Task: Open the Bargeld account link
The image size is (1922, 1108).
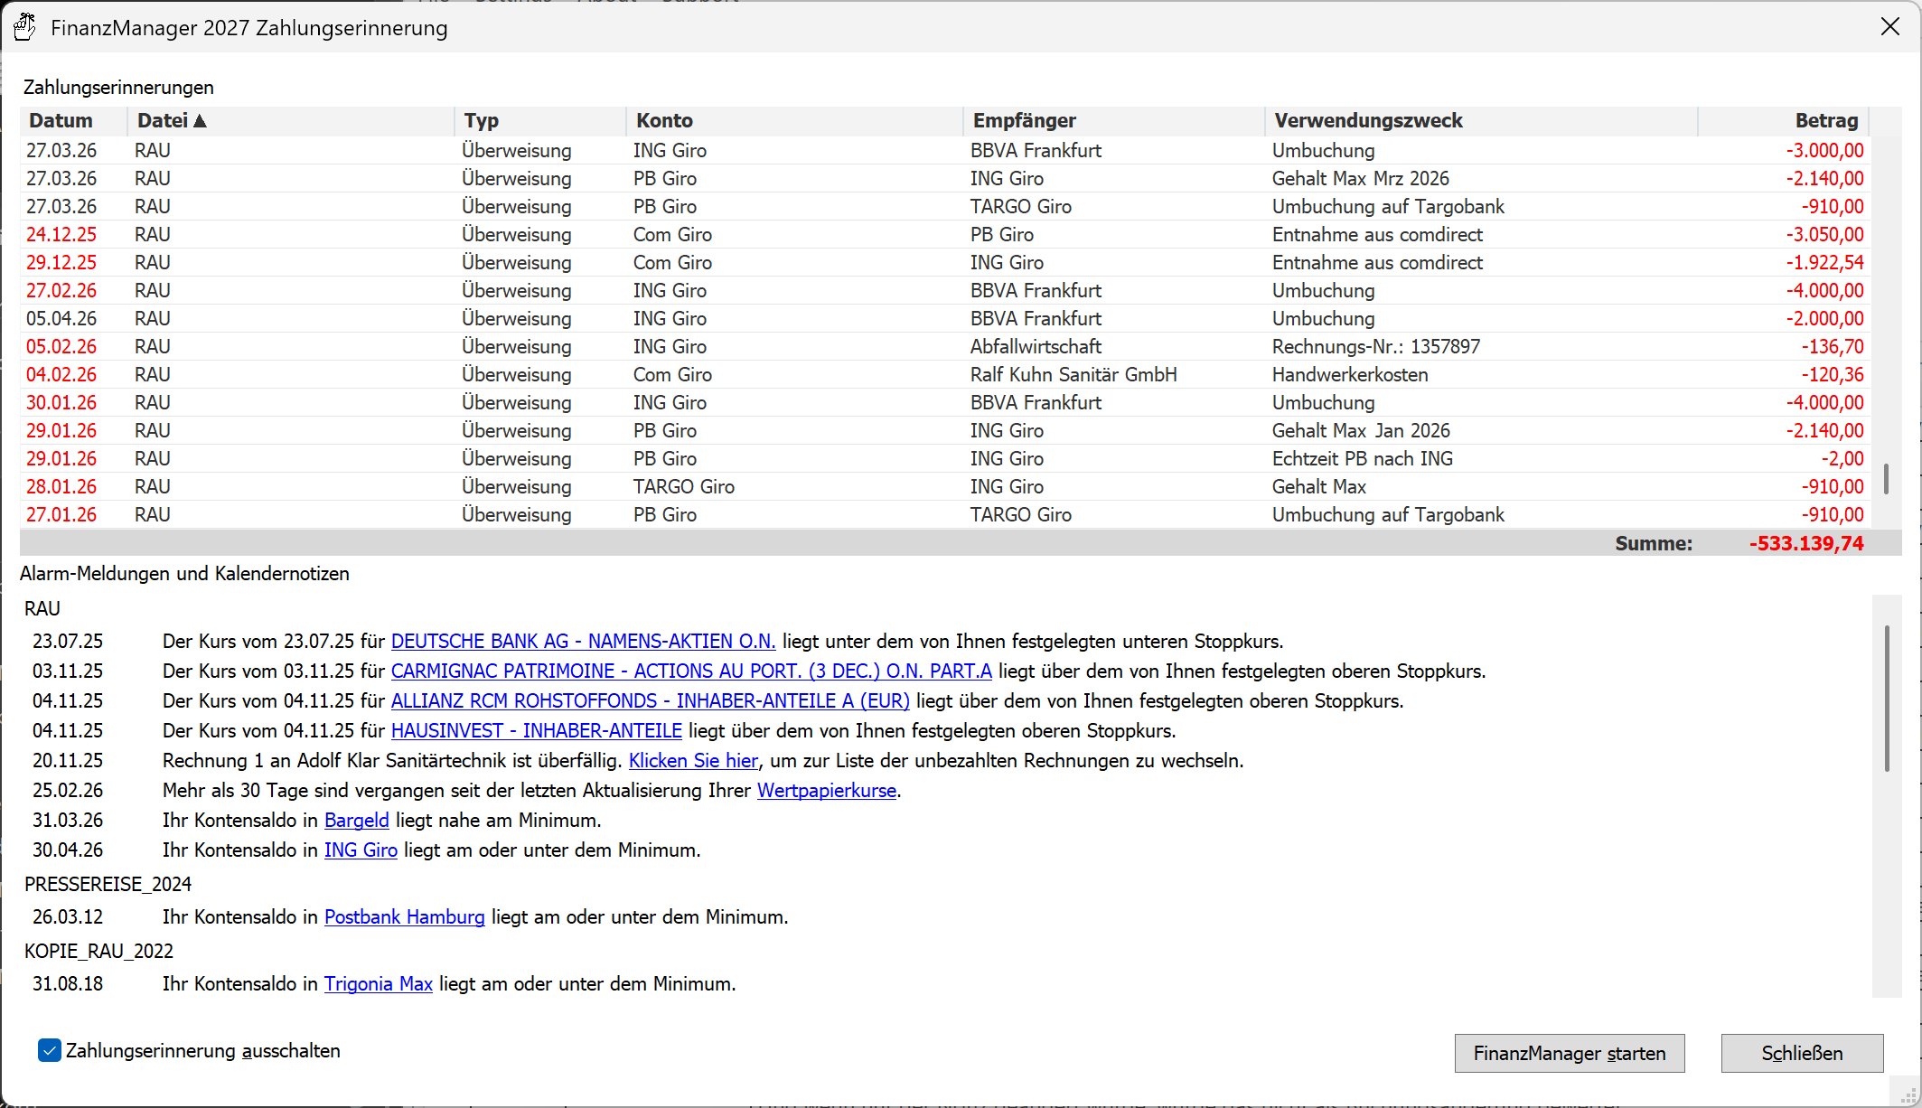Action: point(357,821)
